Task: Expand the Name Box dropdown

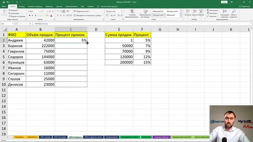Action: (13, 24)
